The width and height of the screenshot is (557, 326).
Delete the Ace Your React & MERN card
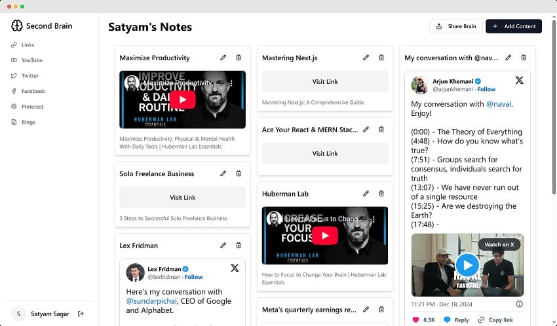click(x=381, y=130)
